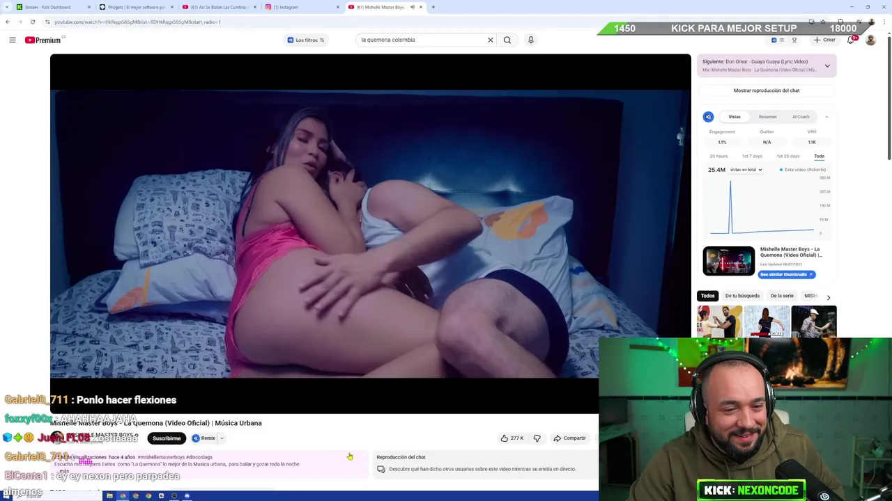Open browser tab search chevron
The height and width of the screenshot is (501, 892).
click(x=6, y=7)
